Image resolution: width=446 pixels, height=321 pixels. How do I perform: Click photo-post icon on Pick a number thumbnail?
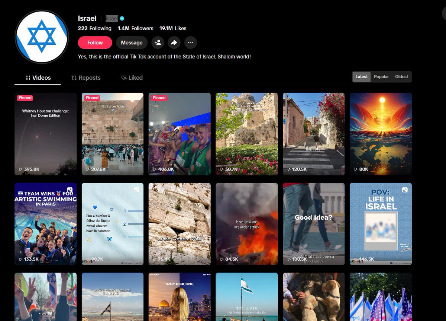pos(136,190)
